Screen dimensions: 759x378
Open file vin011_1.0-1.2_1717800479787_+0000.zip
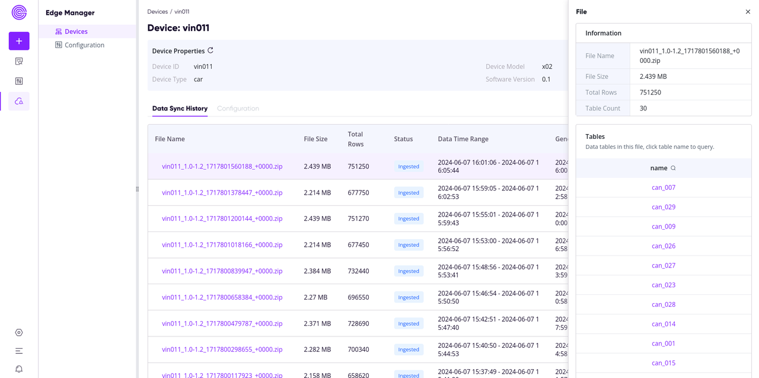pos(222,323)
